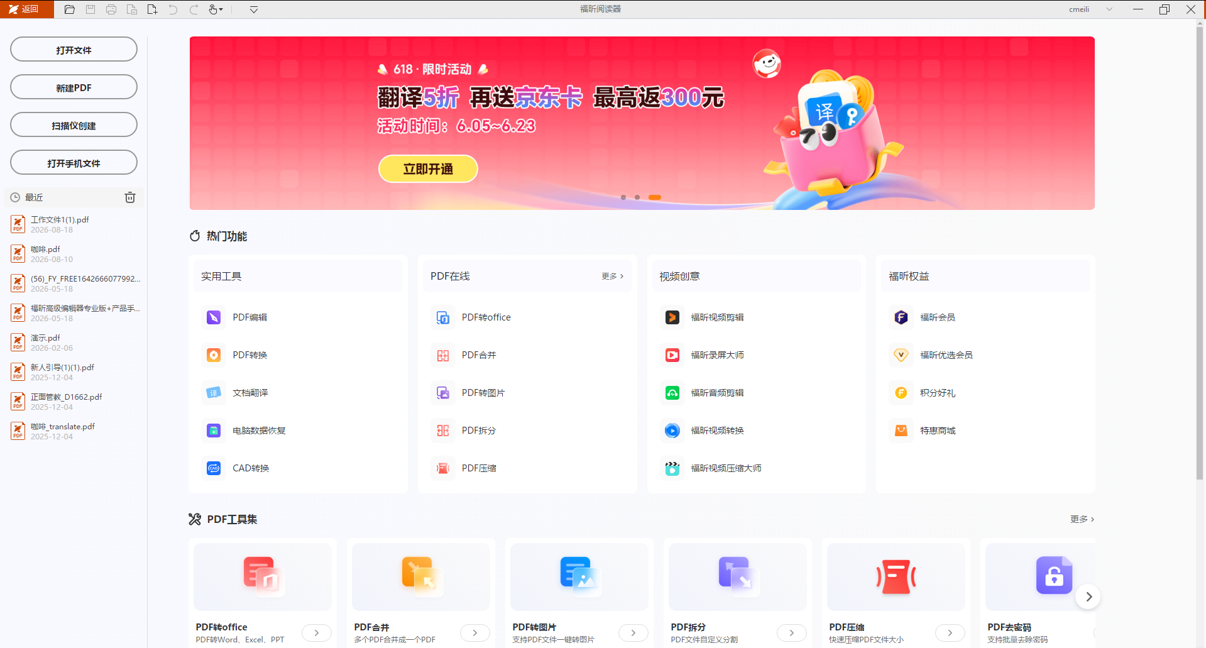Click the 特惠商城 icon
This screenshot has height=648, width=1206.
[901, 431]
